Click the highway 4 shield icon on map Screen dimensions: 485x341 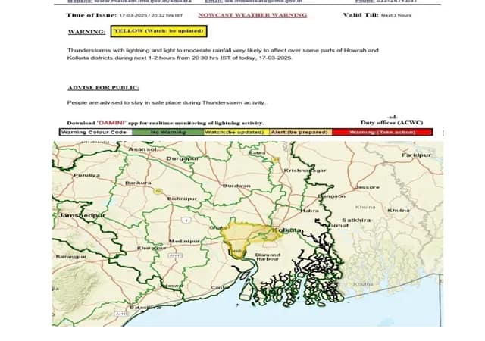pyautogui.click(x=186, y=221)
